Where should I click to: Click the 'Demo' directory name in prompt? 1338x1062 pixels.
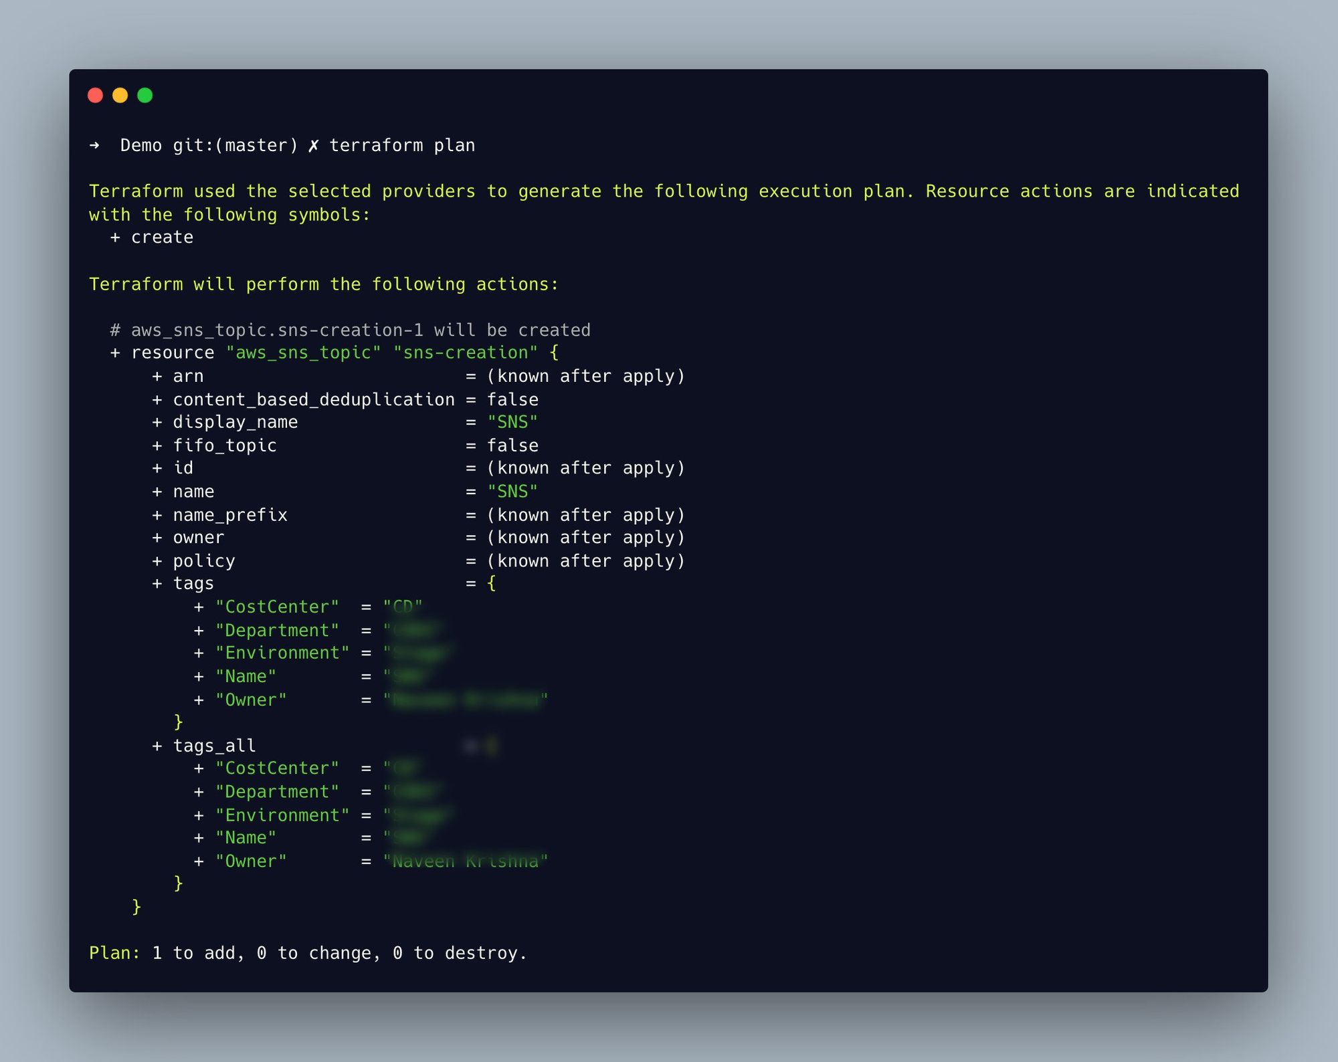141,145
